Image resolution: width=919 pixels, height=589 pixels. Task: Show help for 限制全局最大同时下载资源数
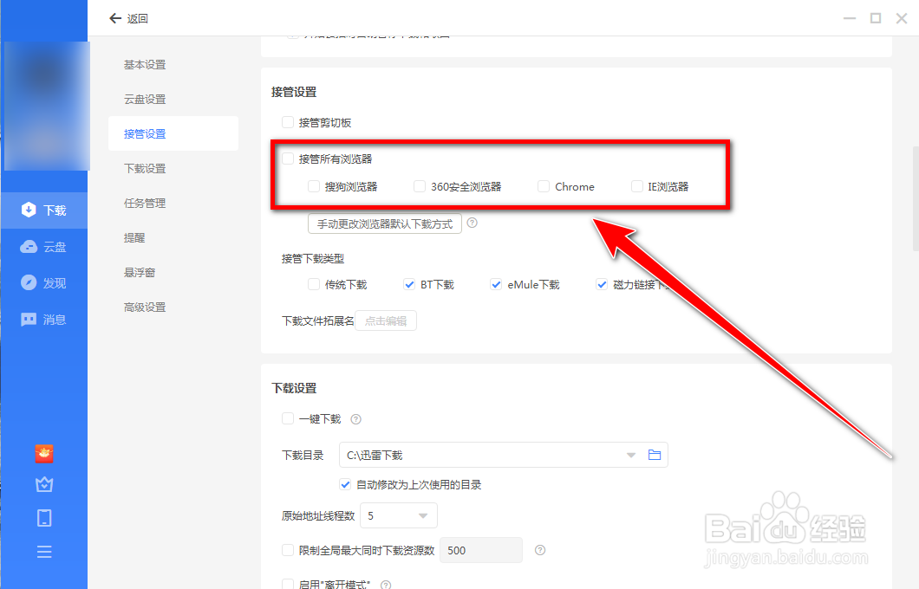(x=540, y=550)
